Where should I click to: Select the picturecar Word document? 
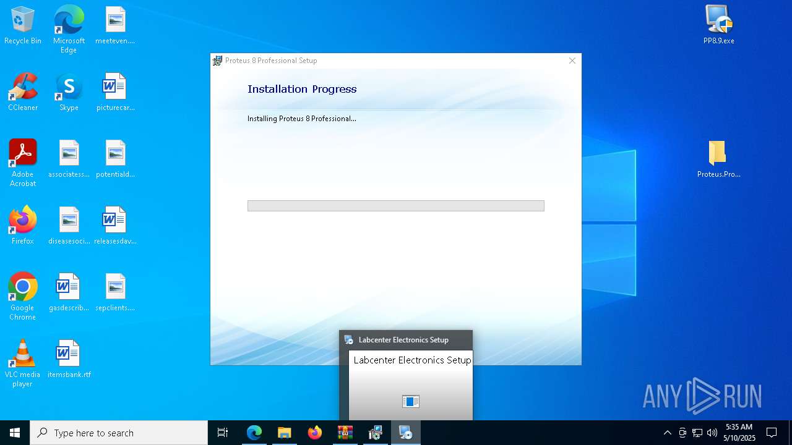tap(115, 92)
